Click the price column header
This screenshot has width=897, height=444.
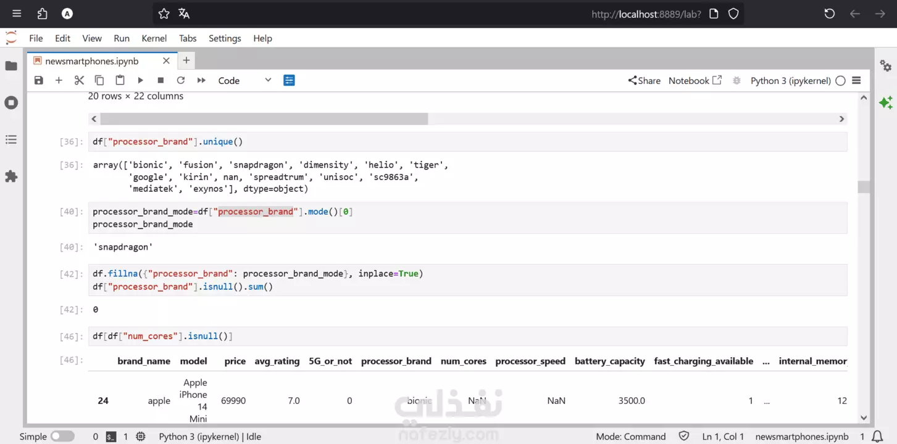[235, 361]
